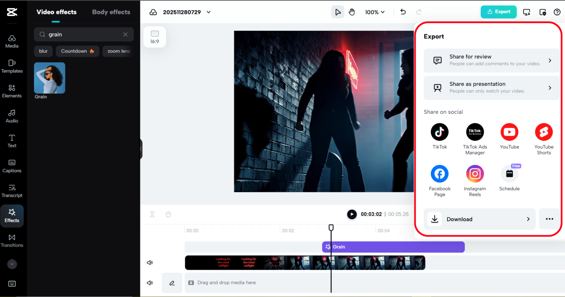Open the 100% zoom level dropdown
The height and width of the screenshot is (297, 565).
(x=375, y=12)
